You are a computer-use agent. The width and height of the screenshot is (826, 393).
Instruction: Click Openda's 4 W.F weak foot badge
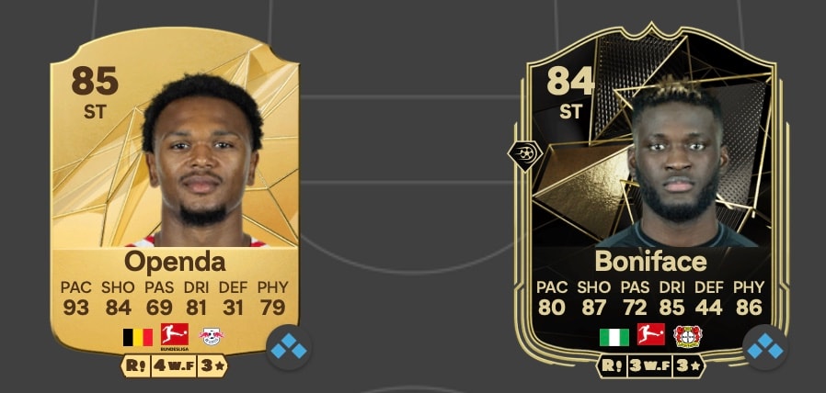(x=174, y=365)
